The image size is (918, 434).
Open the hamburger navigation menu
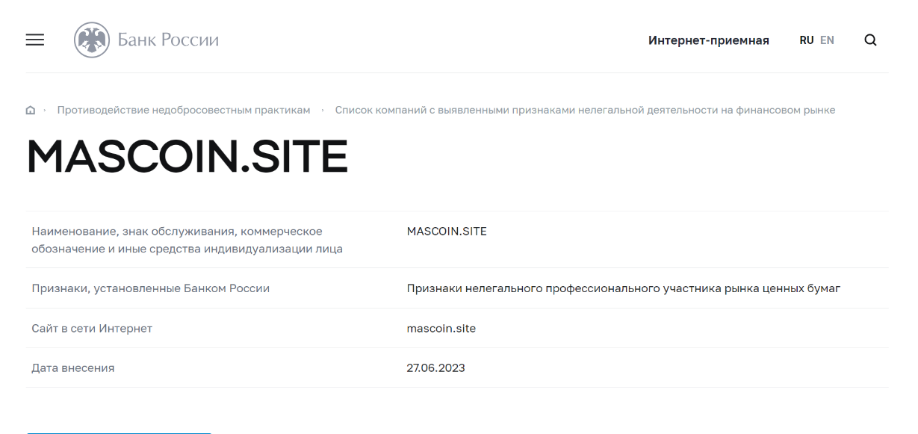[35, 40]
